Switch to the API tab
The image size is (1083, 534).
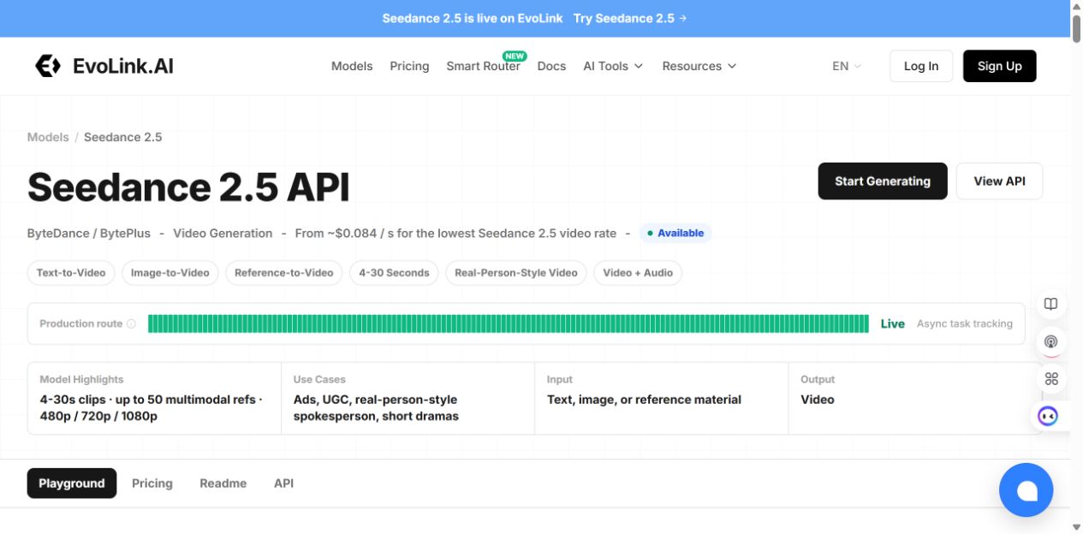point(283,484)
